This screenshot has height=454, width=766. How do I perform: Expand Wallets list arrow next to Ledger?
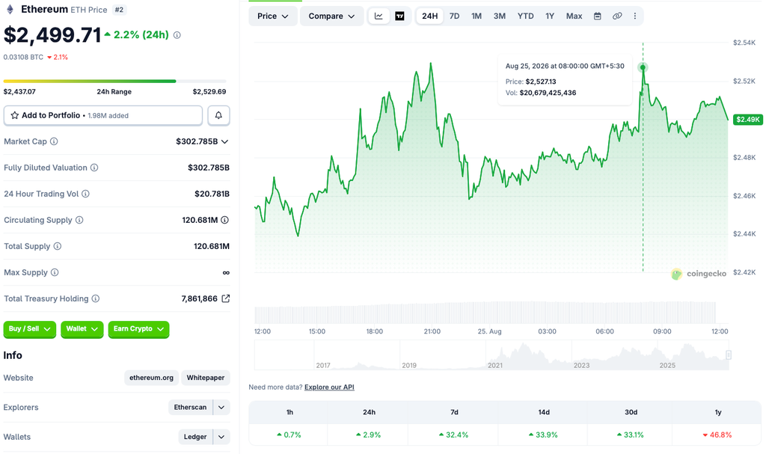(221, 437)
